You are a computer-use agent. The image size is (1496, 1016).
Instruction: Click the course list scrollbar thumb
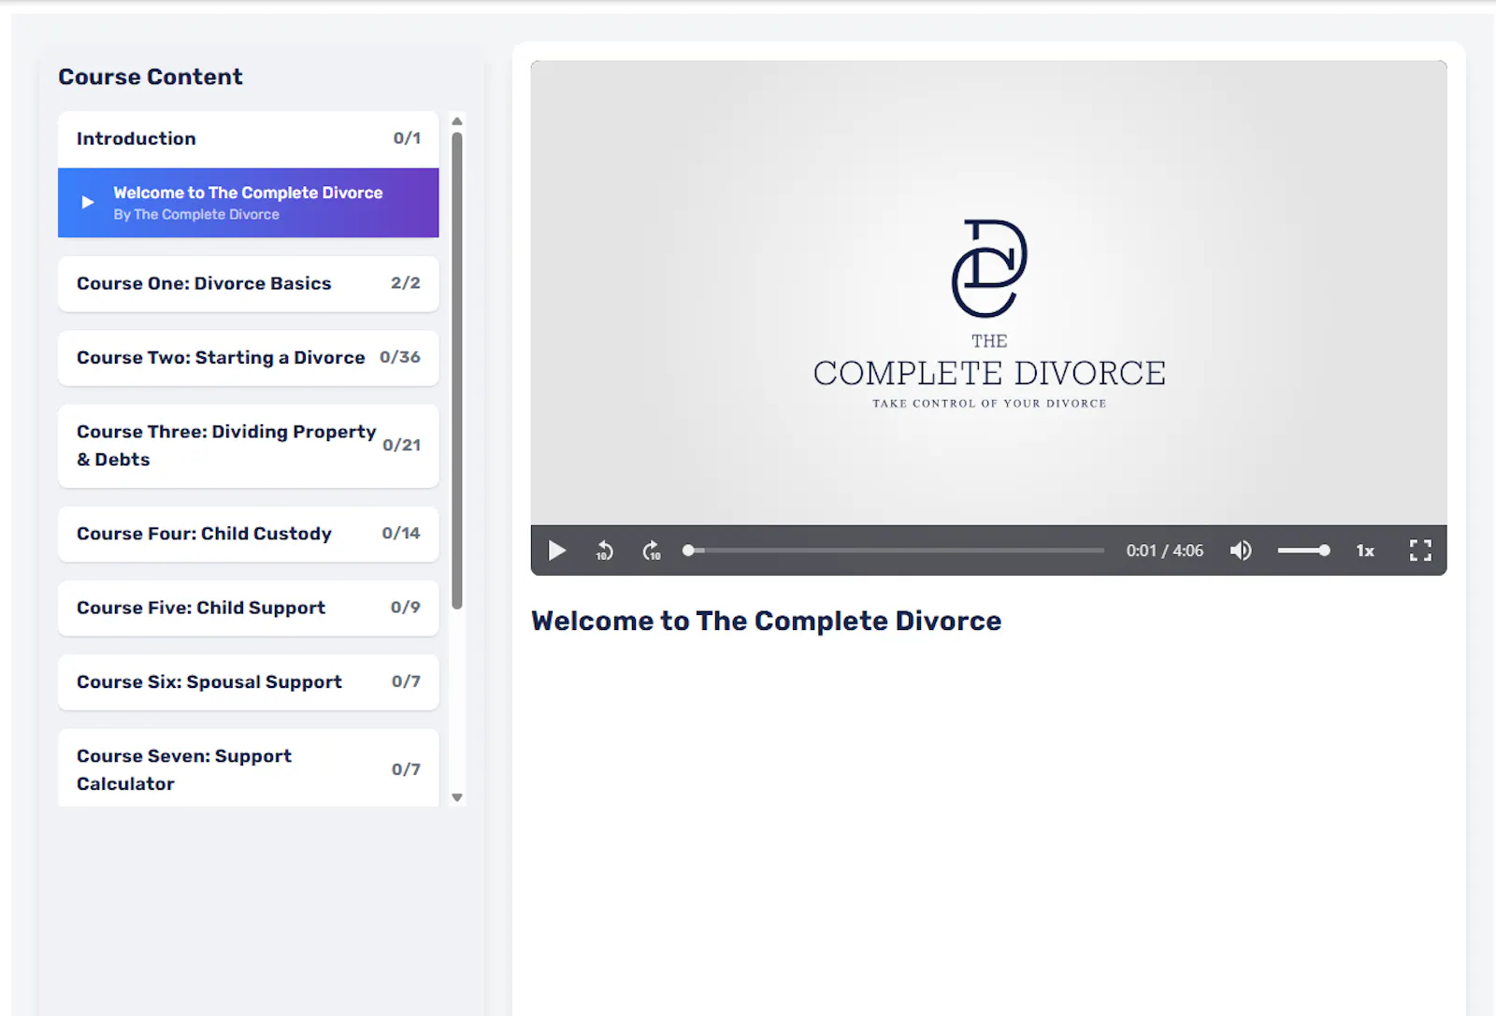457,370
